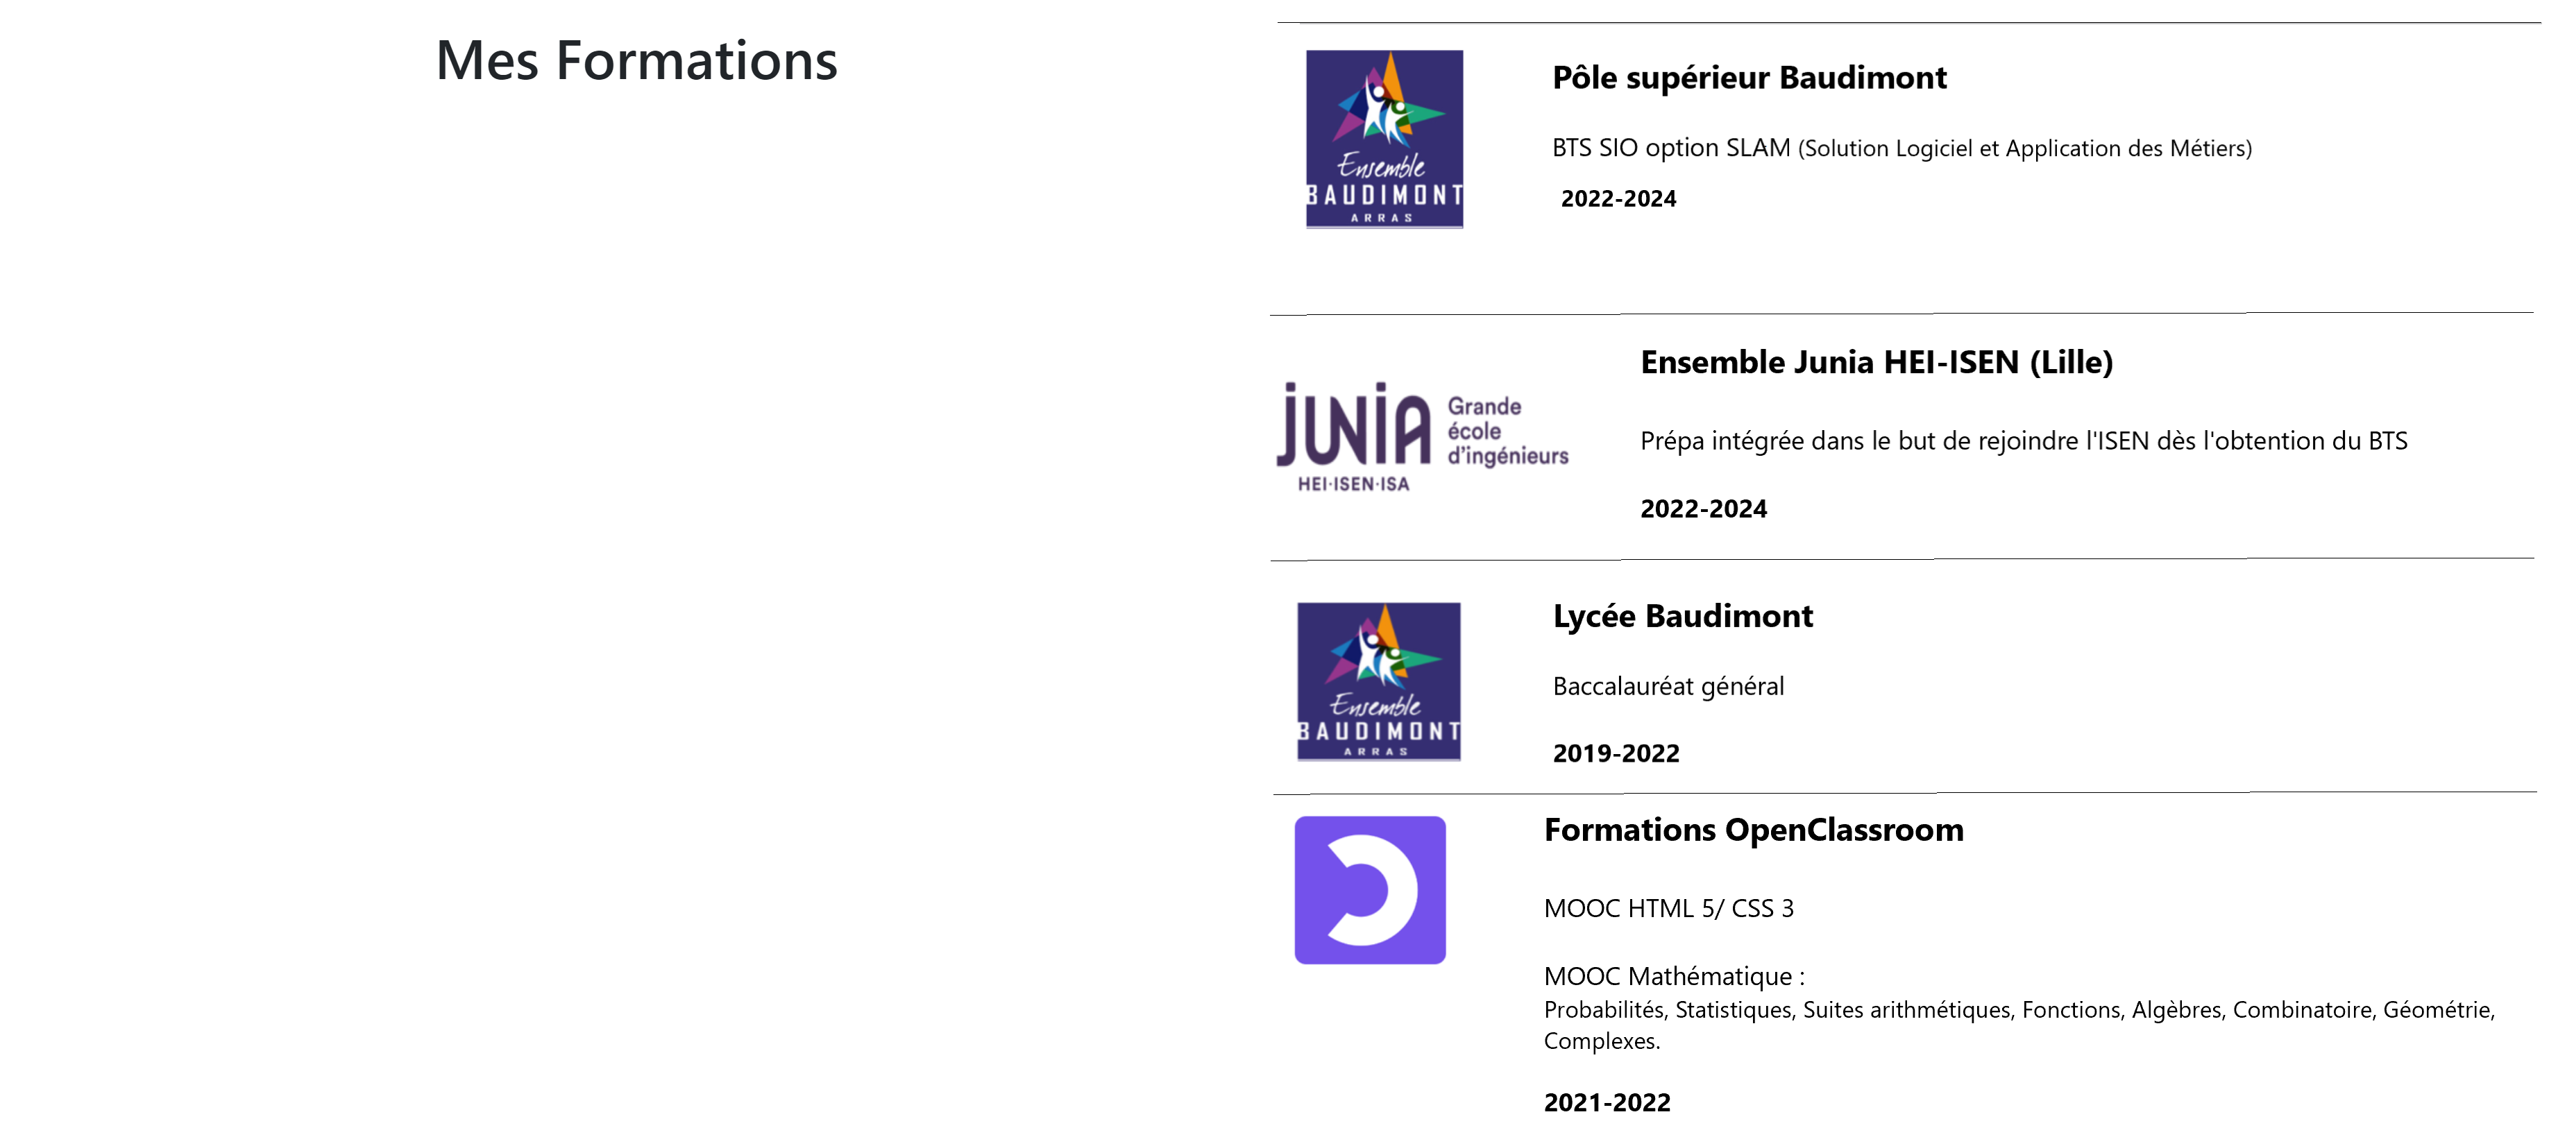2558x1128 pixels.
Task: Click the purple OpenClassrooms logo icon
Action: pyautogui.click(x=1371, y=889)
